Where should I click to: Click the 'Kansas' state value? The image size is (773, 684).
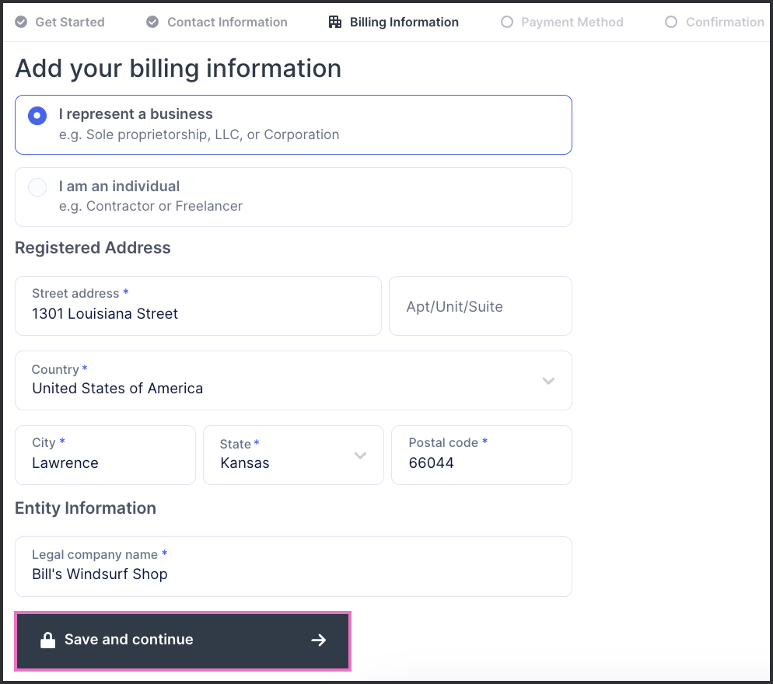[x=245, y=463]
